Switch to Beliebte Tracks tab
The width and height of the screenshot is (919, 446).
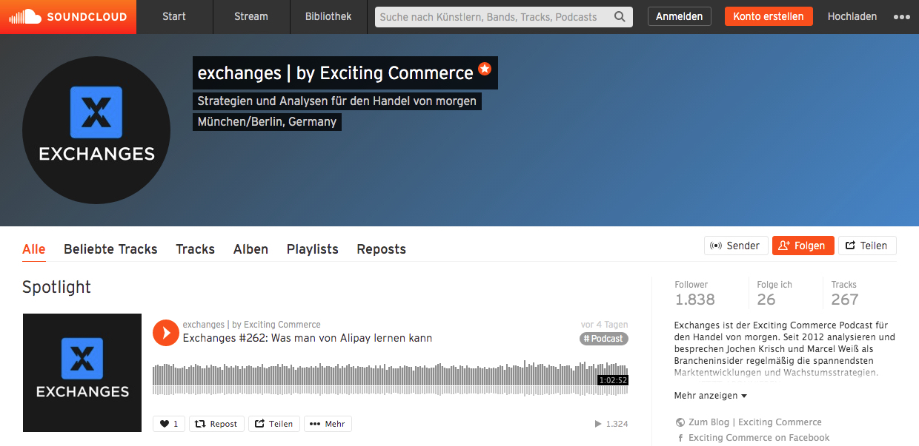tap(110, 249)
